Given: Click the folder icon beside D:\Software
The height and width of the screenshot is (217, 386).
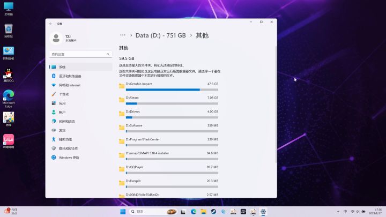Looking at the screenshot, I should tap(122, 128).
